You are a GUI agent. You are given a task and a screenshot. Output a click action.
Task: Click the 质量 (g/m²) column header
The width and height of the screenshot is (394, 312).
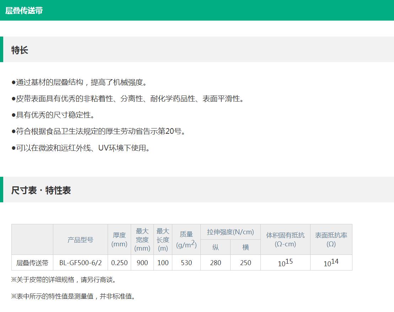tap(187, 240)
